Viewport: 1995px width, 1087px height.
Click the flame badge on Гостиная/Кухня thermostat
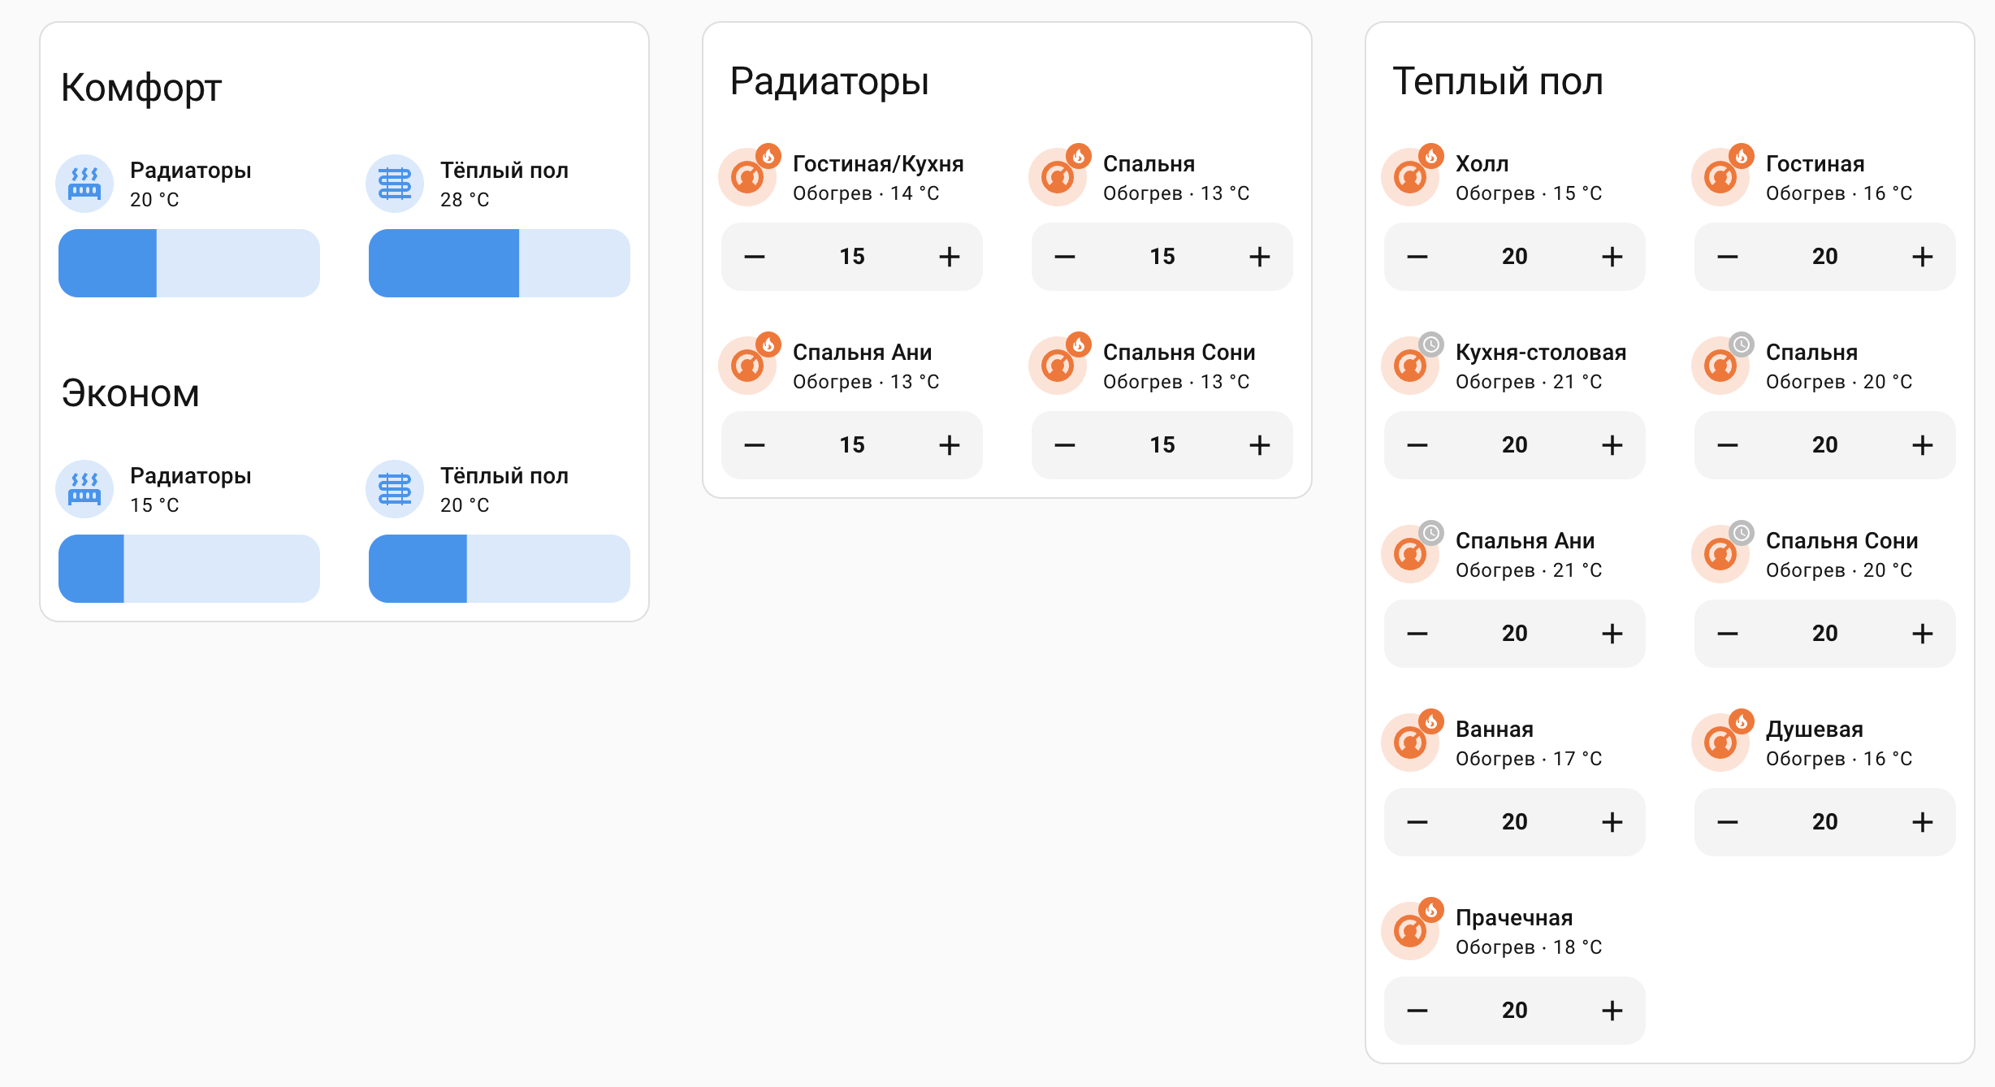768,154
